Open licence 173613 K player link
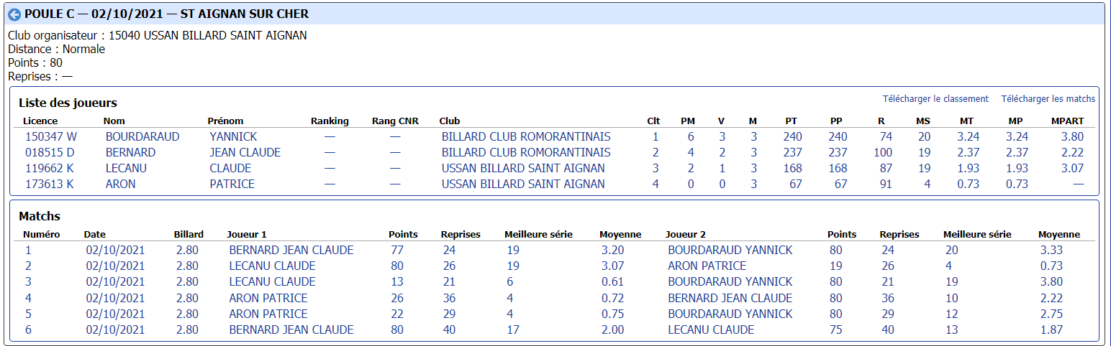1111x346 pixels. tap(50, 184)
